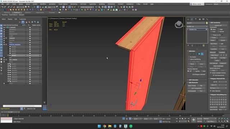Screen dimensions: 230x129
Task: Toggle visibility eye of PORTAS_MADEIRA layer
Action: 6,44
